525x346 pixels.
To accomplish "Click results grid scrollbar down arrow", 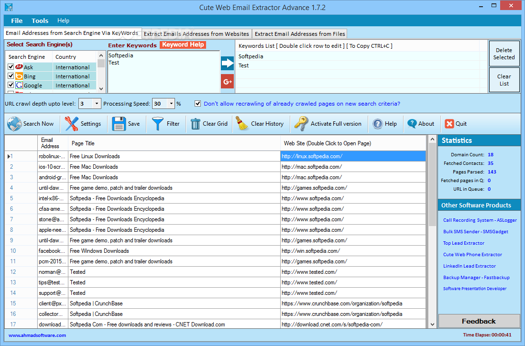I will click(432, 324).
